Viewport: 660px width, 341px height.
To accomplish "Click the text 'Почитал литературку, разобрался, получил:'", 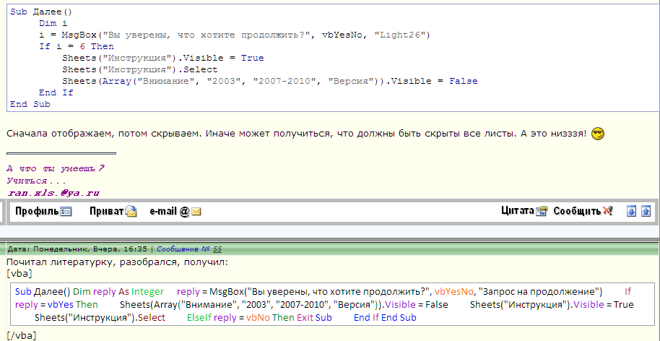I will pyautogui.click(x=118, y=263).
